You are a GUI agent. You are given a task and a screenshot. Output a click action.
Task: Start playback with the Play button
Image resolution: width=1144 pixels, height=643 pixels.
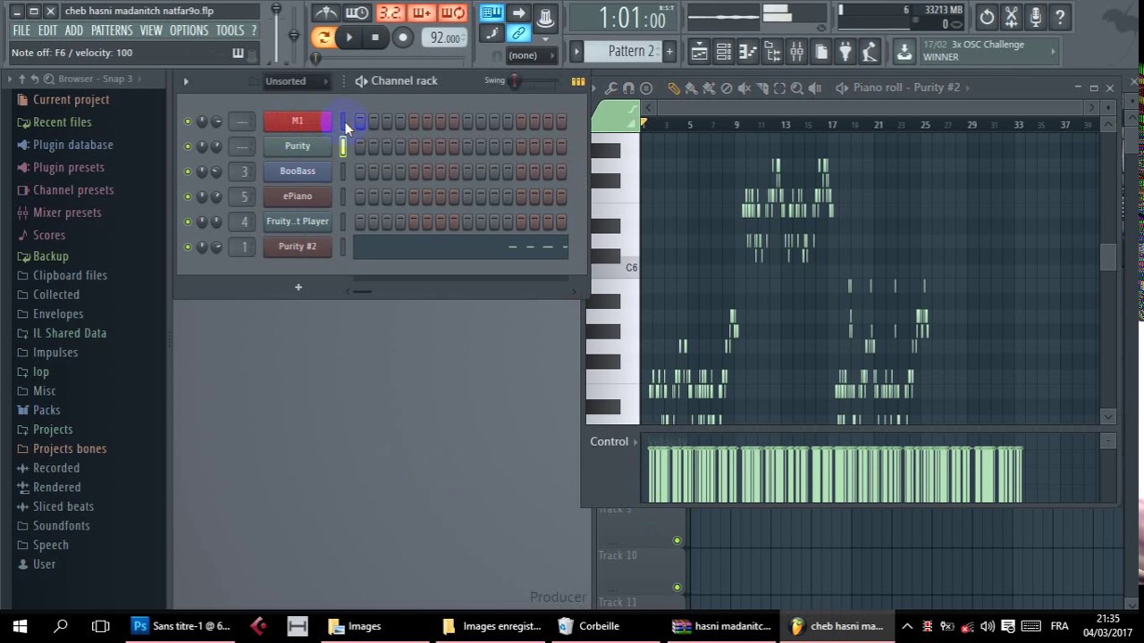349,38
